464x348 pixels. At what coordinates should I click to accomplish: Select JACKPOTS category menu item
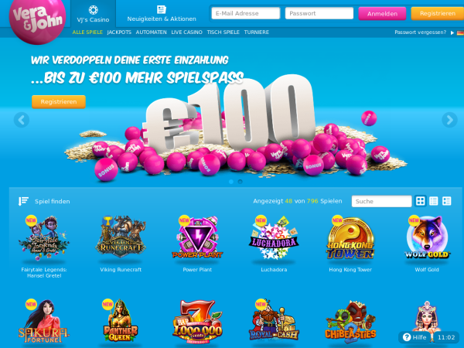tap(119, 32)
